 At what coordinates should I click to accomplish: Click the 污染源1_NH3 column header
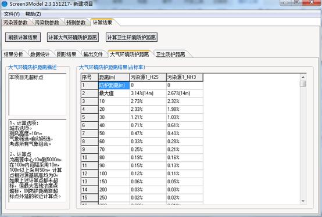pyautogui.click(x=185, y=77)
